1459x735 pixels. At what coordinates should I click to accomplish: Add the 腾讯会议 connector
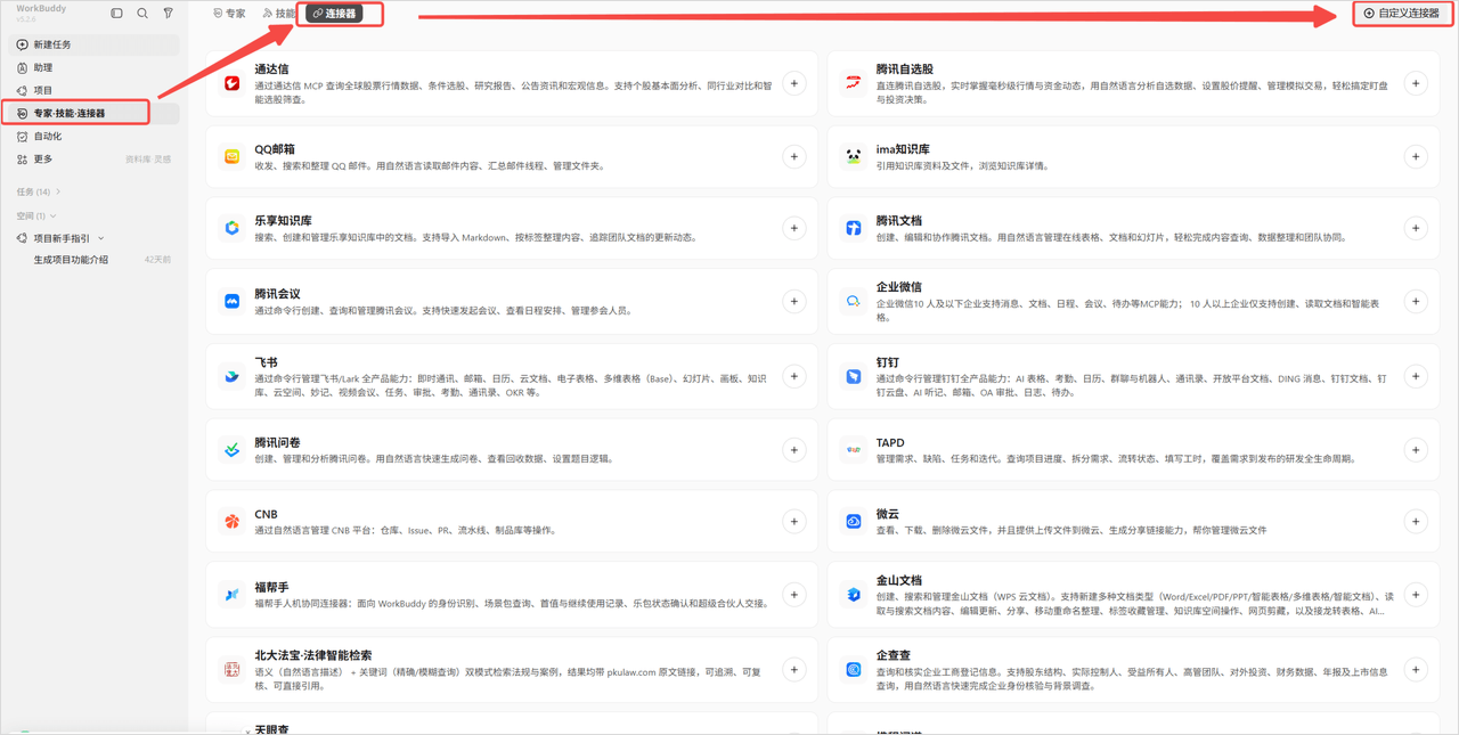(794, 301)
